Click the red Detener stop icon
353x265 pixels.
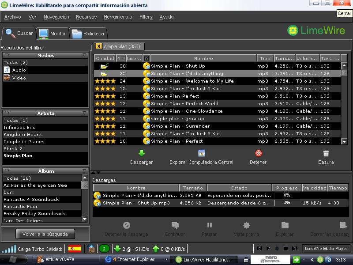pyautogui.click(x=259, y=153)
